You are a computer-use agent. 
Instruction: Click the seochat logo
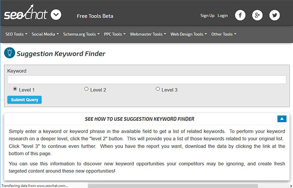coord(25,12)
